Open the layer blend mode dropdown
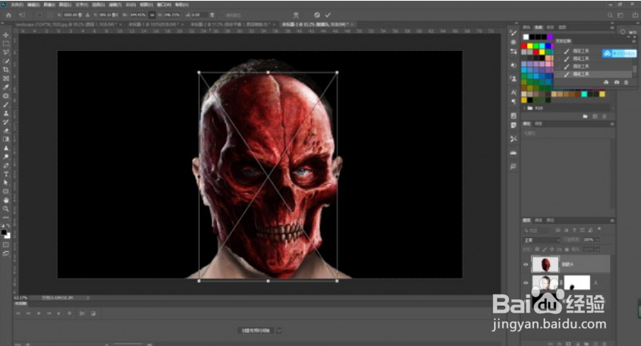 pos(542,240)
